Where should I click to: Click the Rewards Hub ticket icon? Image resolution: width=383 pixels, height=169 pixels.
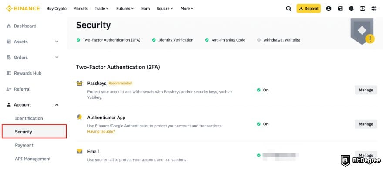tap(9, 73)
